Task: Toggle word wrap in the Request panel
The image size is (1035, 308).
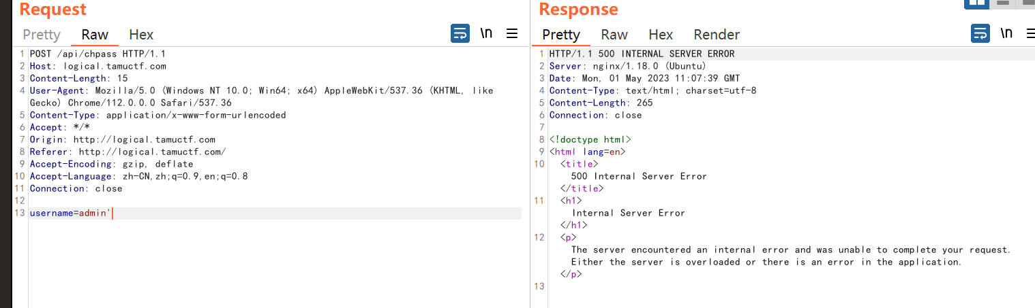Action: (x=460, y=33)
